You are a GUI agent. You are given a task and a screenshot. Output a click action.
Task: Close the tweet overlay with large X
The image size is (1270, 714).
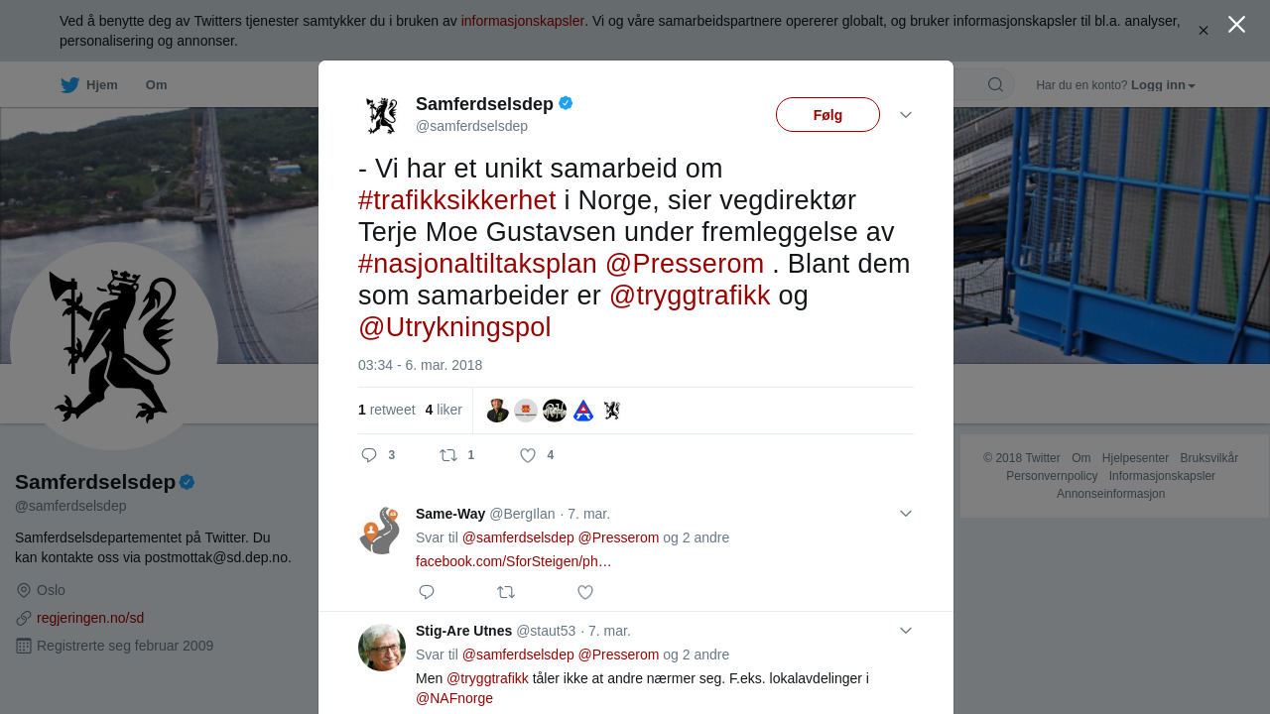click(x=1236, y=24)
